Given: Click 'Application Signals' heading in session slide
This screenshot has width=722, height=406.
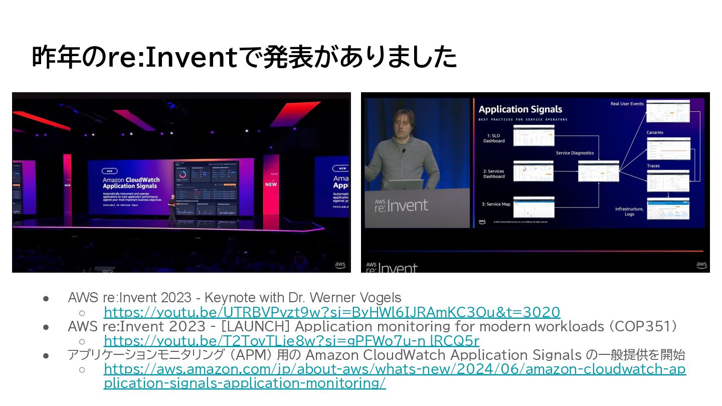Looking at the screenshot, I should pyautogui.click(x=520, y=109).
